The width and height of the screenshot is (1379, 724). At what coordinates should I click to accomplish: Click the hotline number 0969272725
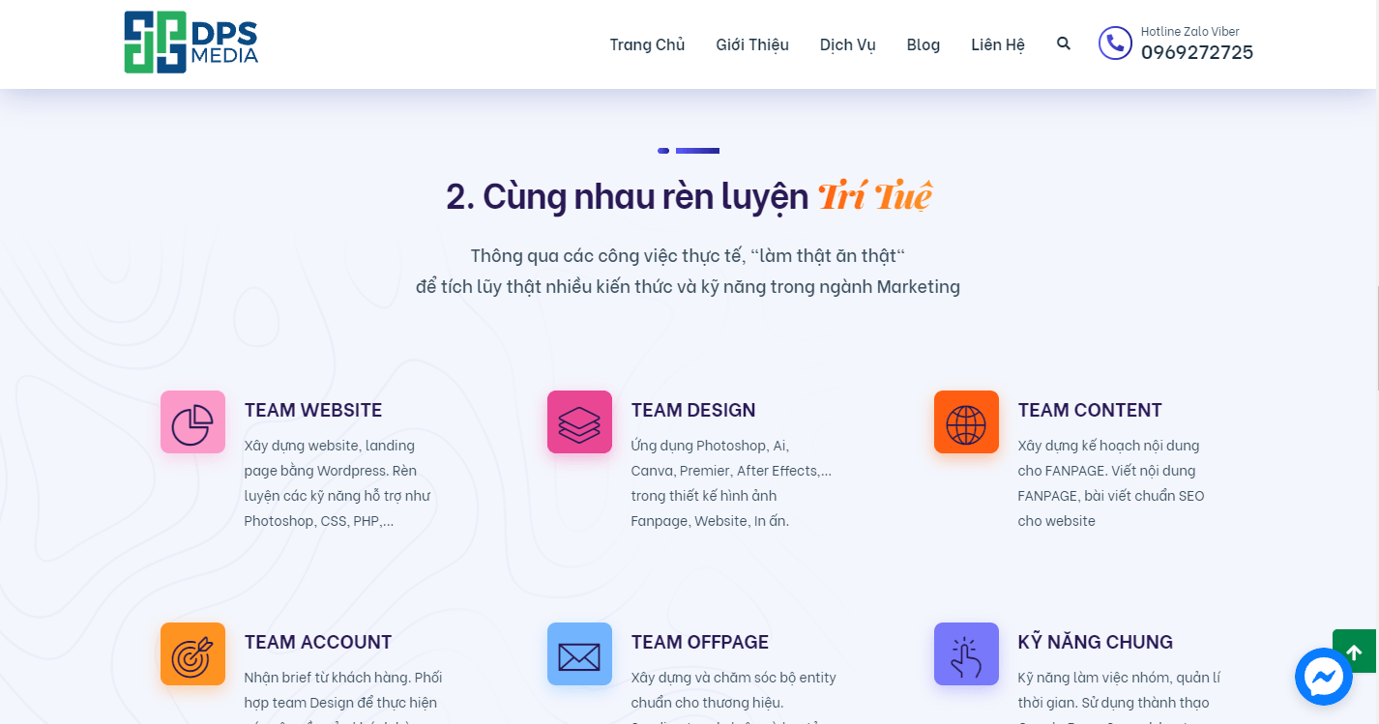(x=1197, y=53)
